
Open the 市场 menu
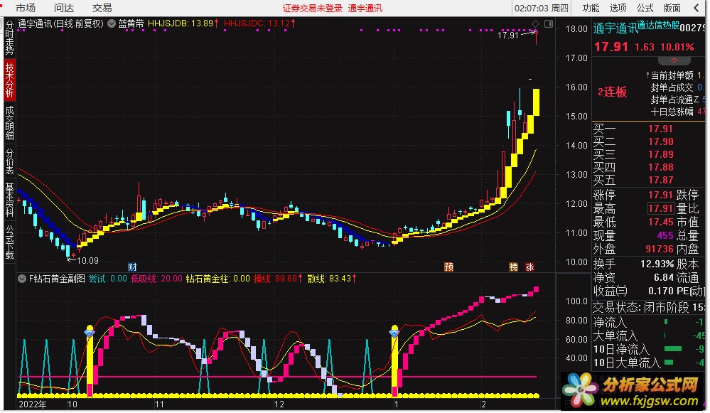pos(26,8)
